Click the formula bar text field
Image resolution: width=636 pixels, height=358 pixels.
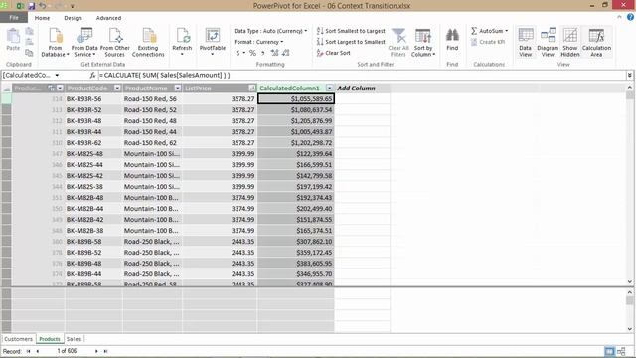362,76
